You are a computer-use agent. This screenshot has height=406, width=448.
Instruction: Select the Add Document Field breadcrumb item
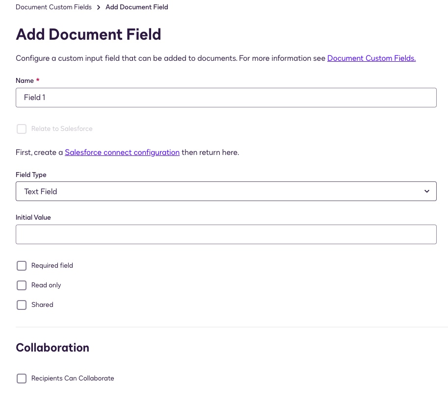136,7
